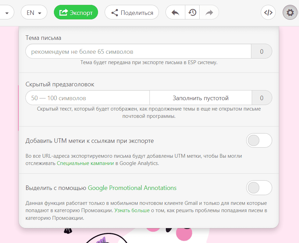Open the Google Promotional Annotations link
299x243 pixels.
click(x=132, y=188)
